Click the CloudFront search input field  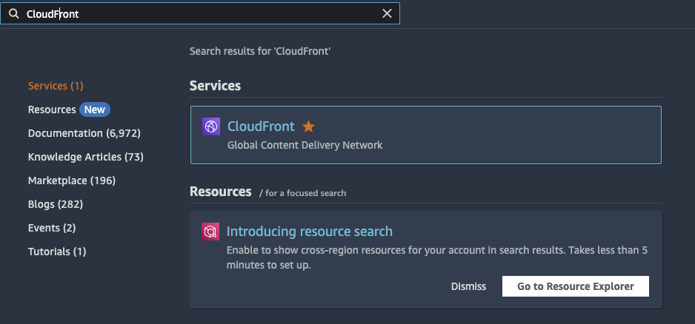(200, 14)
